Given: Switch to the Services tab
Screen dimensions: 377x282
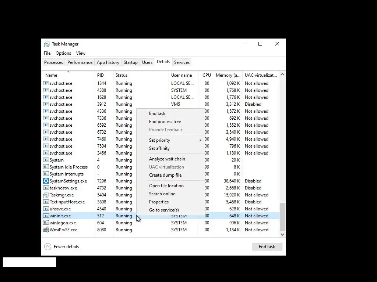Looking at the screenshot, I should tap(182, 62).
